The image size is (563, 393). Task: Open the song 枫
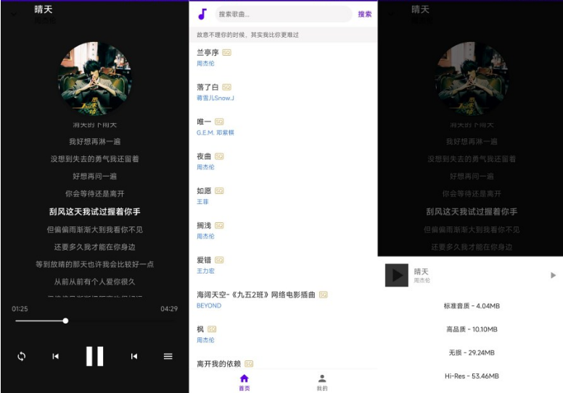[200, 329]
